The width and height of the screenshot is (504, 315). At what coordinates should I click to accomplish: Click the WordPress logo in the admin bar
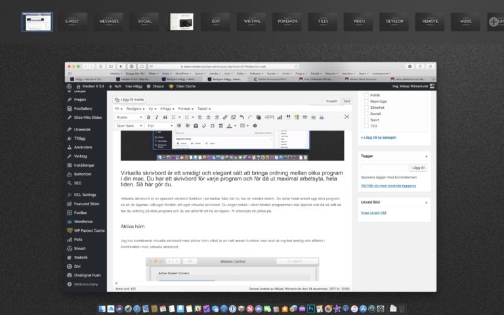[69, 86]
